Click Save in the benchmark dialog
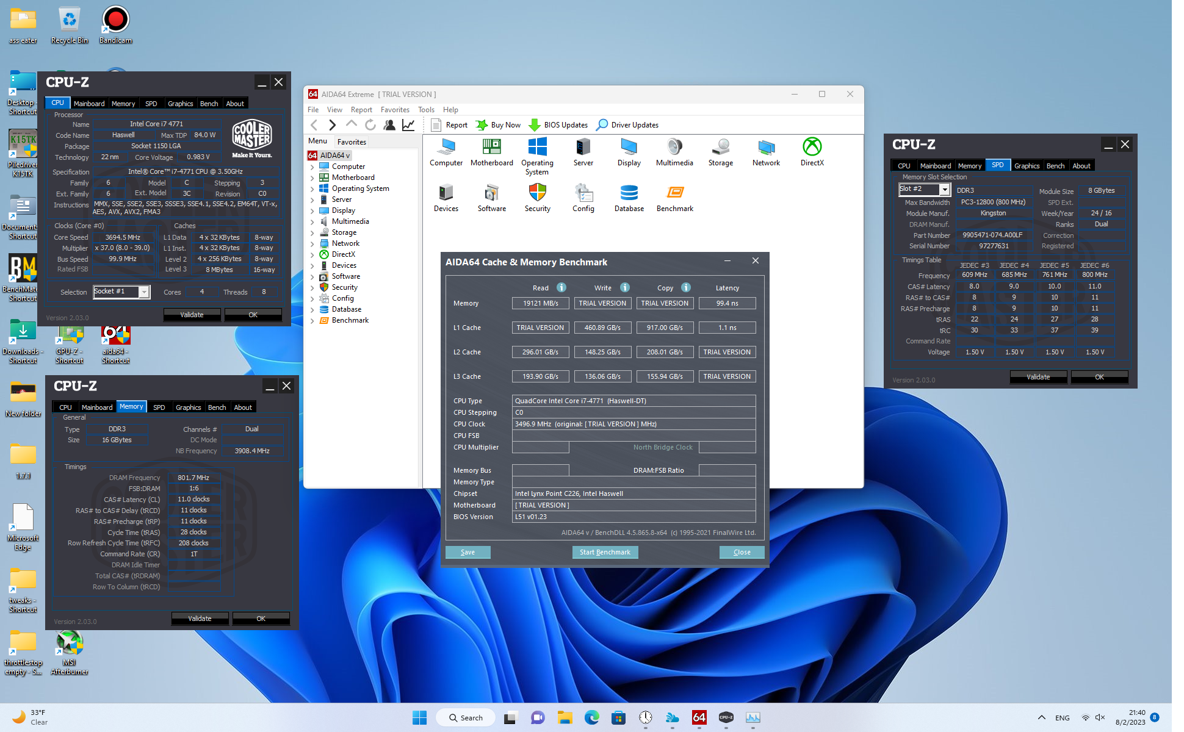The width and height of the screenshot is (1184, 732). 467,552
